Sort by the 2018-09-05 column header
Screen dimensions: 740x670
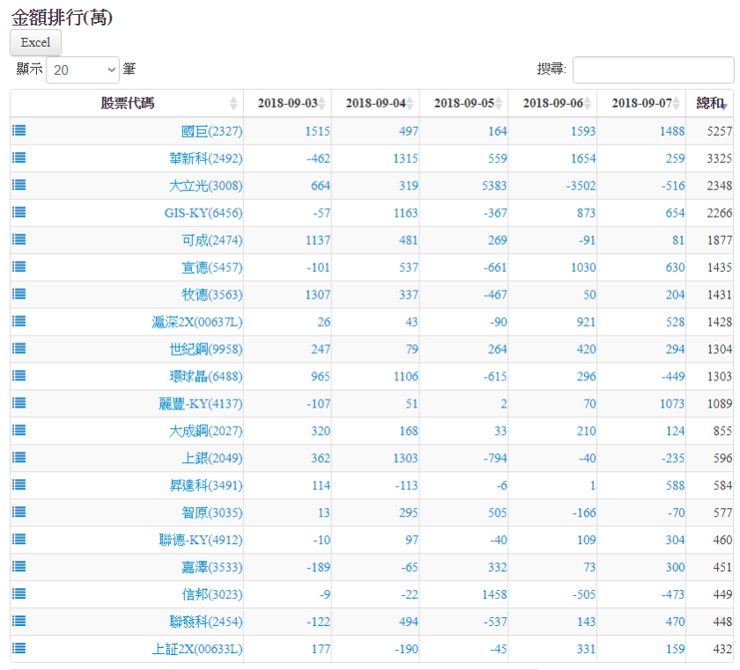click(463, 103)
